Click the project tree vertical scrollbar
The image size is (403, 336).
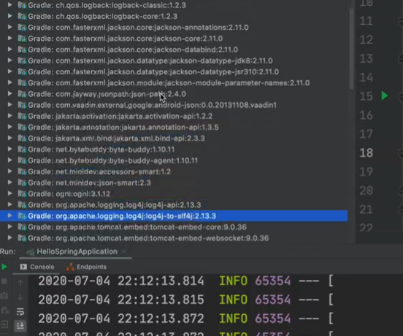pos(351,49)
